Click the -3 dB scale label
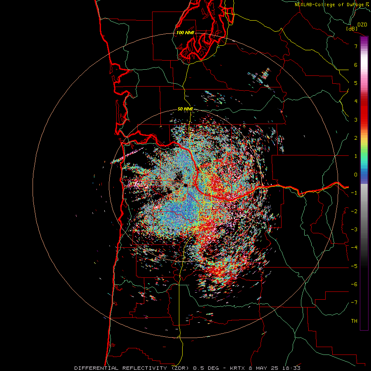 354,230
